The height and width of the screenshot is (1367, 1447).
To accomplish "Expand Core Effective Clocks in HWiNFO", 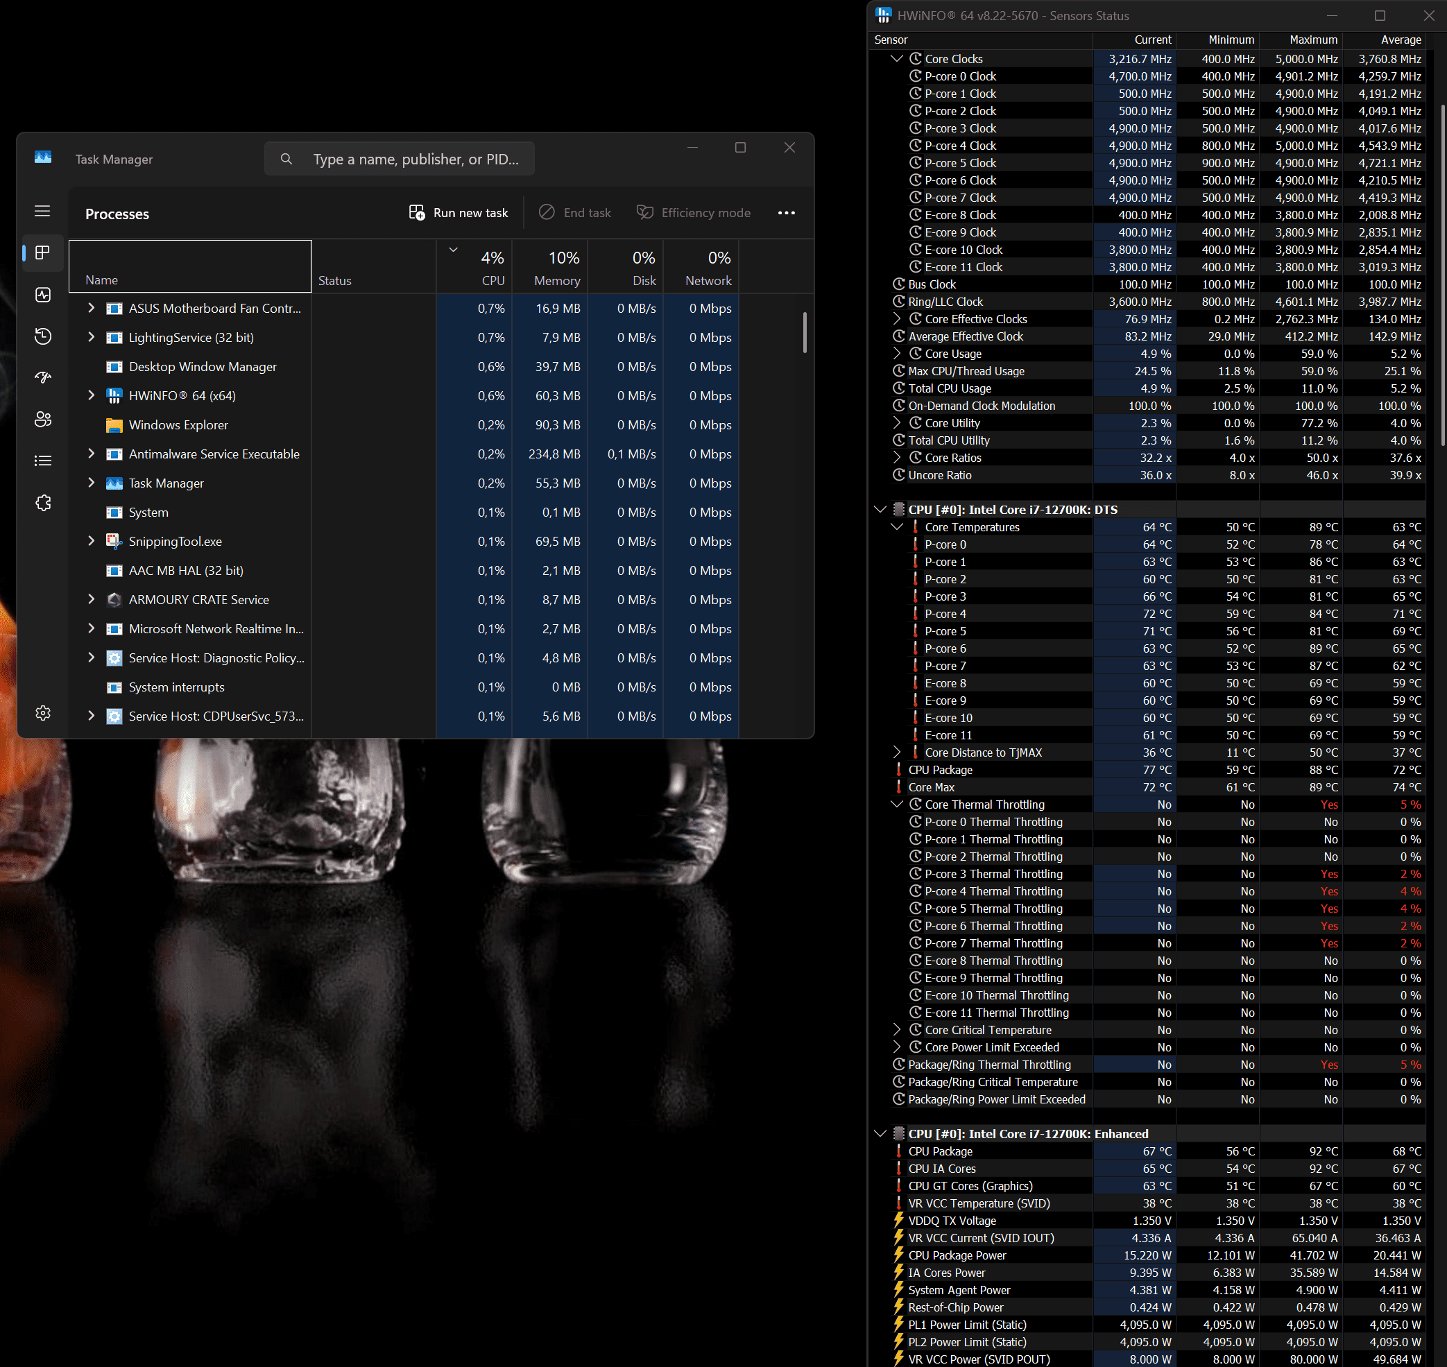I will [897, 318].
